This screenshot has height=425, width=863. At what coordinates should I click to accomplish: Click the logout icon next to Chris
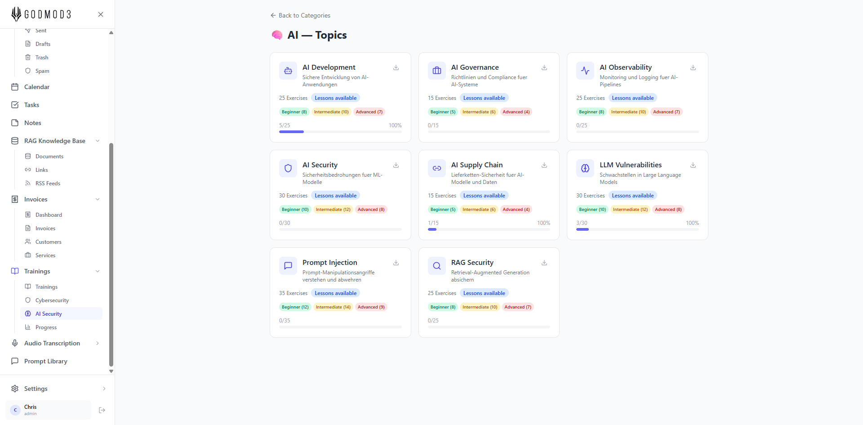pyautogui.click(x=102, y=410)
